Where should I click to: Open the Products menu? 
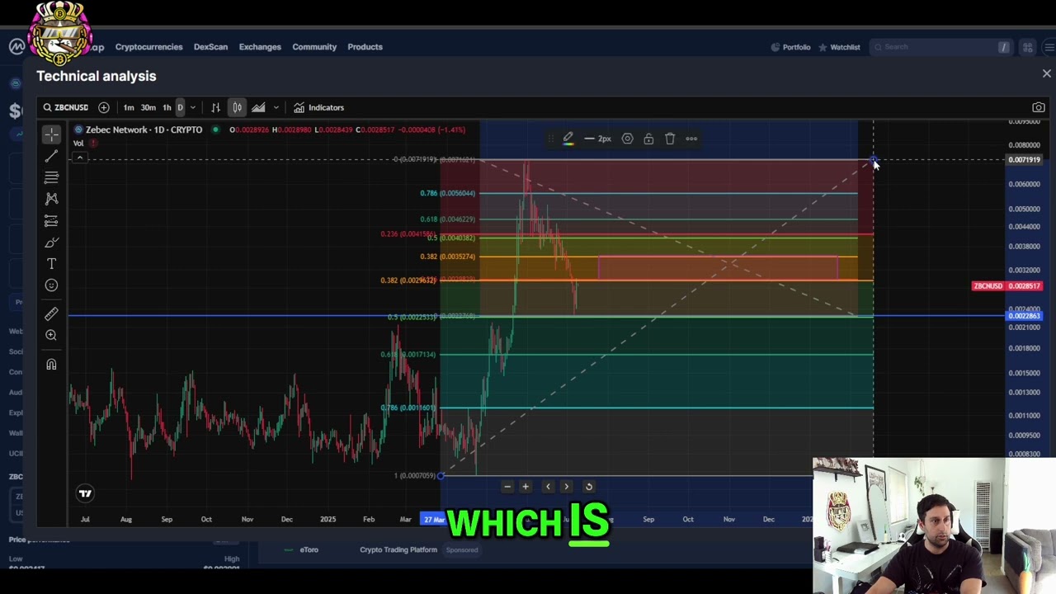click(x=365, y=47)
